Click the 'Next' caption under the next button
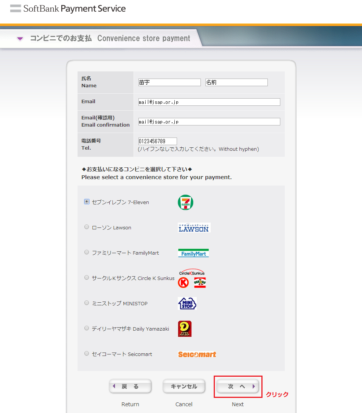This screenshot has width=362, height=413. click(238, 404)
